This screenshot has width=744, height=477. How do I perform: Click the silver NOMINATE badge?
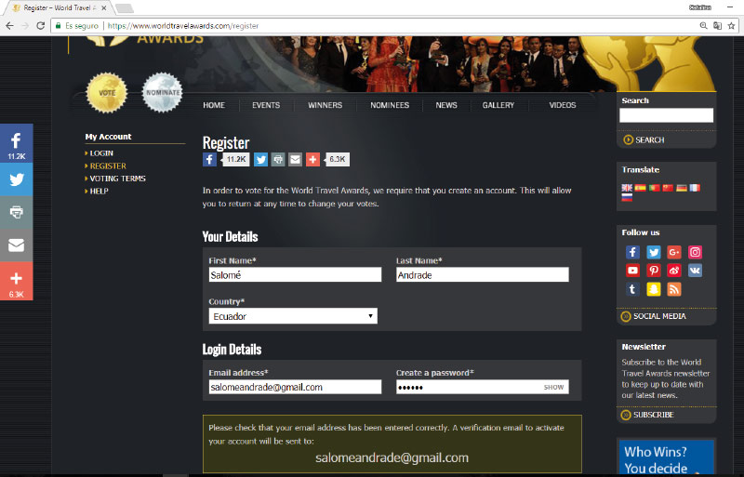(162, 93)
